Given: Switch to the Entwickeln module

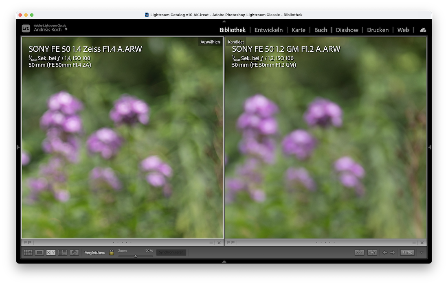Looking at the screenshot, I should [268, 30].
